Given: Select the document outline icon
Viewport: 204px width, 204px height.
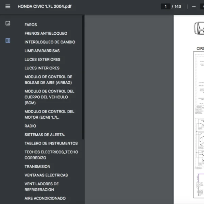Looking at the screenshot, I should (8, 40).
